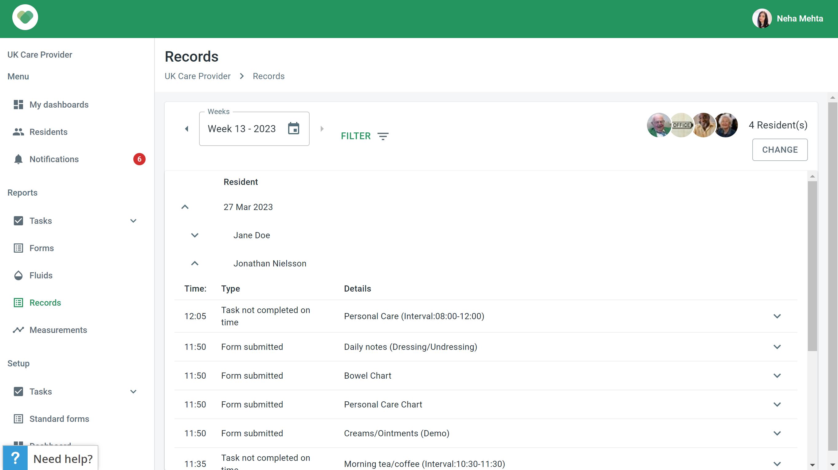Click the Need help question mark icon
Viewport: 838px width, 470px height.
(15, 458)
